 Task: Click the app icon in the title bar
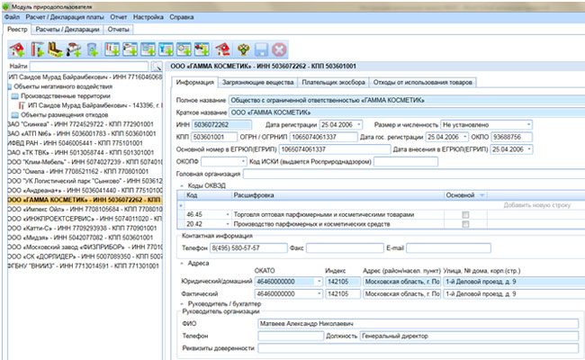click(6, 6)
